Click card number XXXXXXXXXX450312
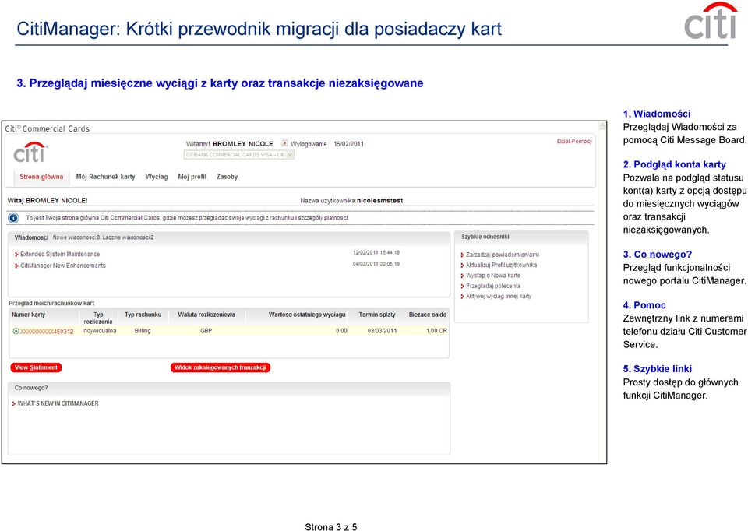 pos(47,331)
